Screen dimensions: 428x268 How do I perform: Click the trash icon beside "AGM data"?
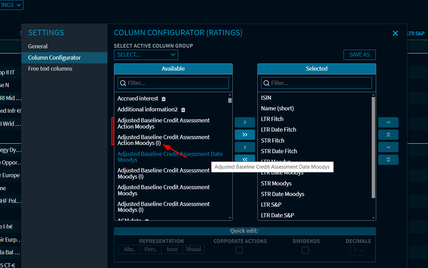point(147,220)
